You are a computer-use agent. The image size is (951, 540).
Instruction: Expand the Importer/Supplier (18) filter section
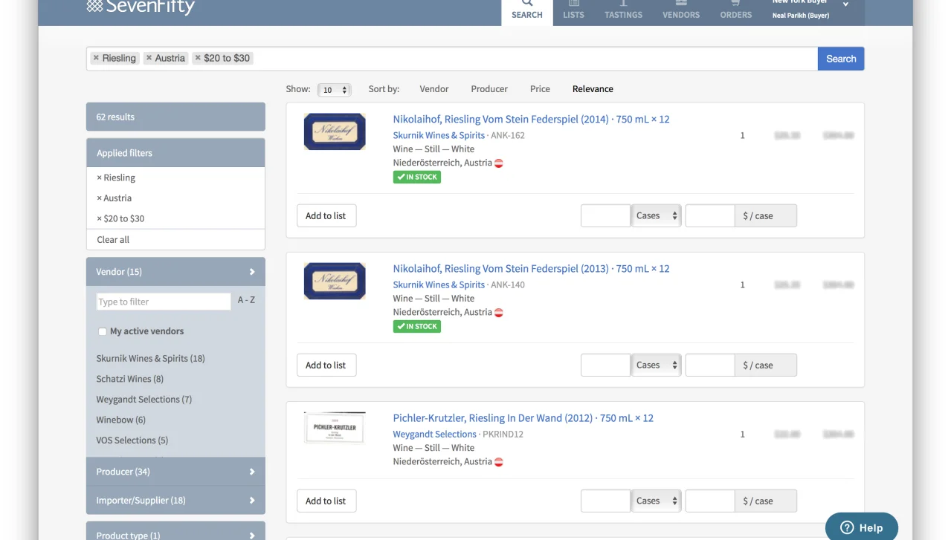[175, 501]
